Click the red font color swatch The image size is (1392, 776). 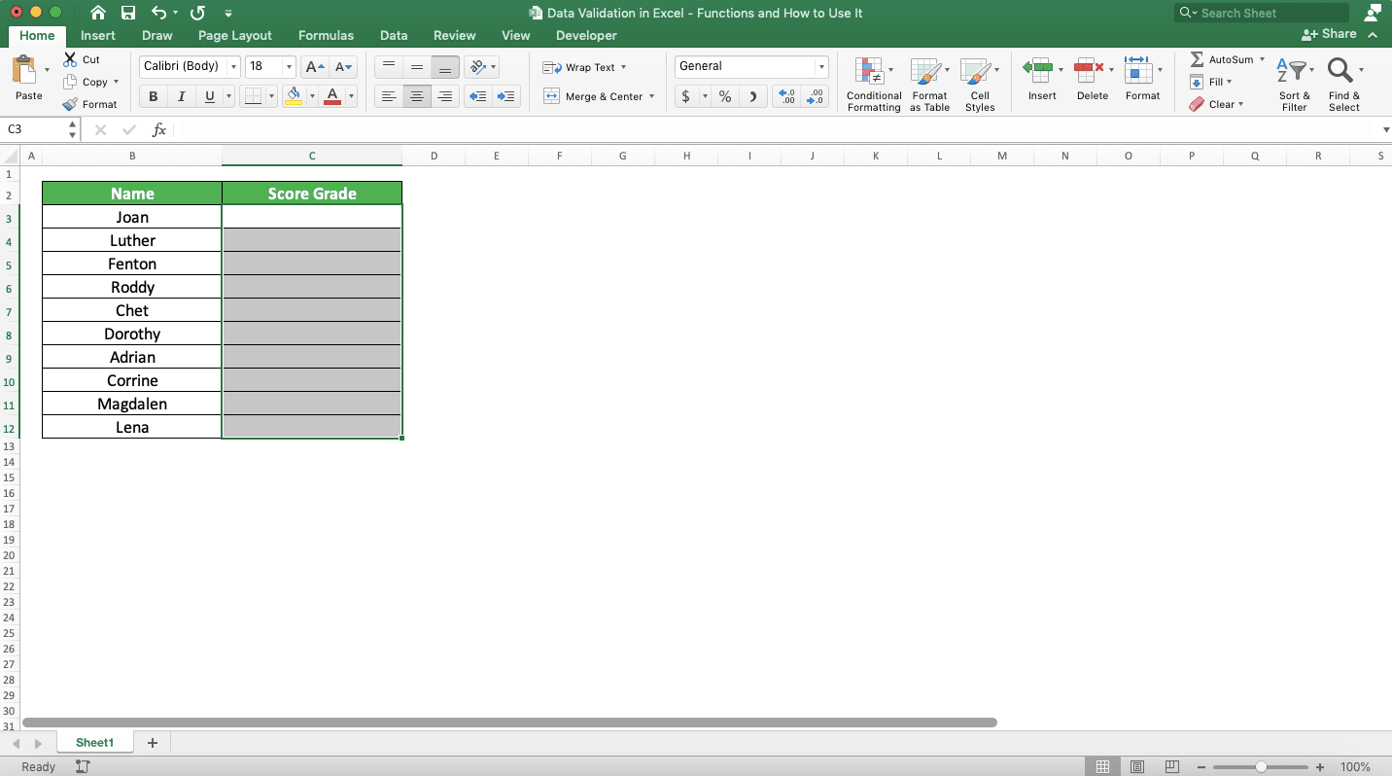coord(332,96)
